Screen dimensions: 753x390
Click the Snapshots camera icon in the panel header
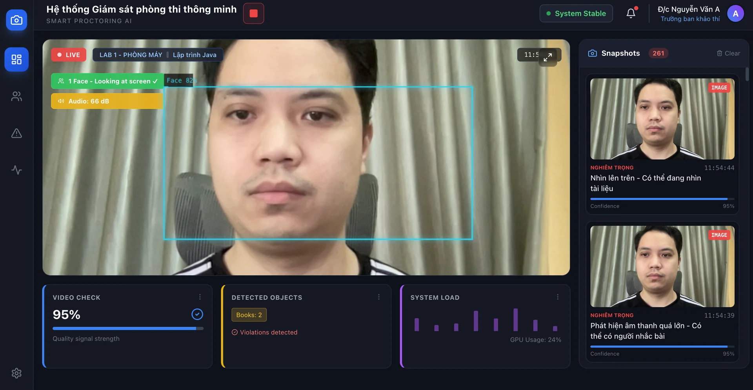point(592,53)
